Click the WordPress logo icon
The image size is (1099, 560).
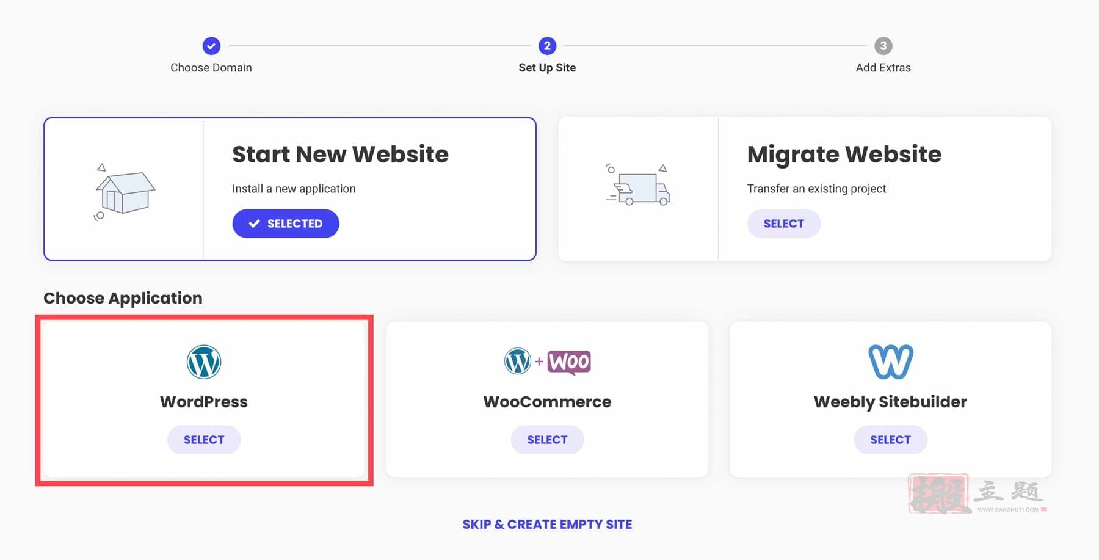tap(204, 362)
